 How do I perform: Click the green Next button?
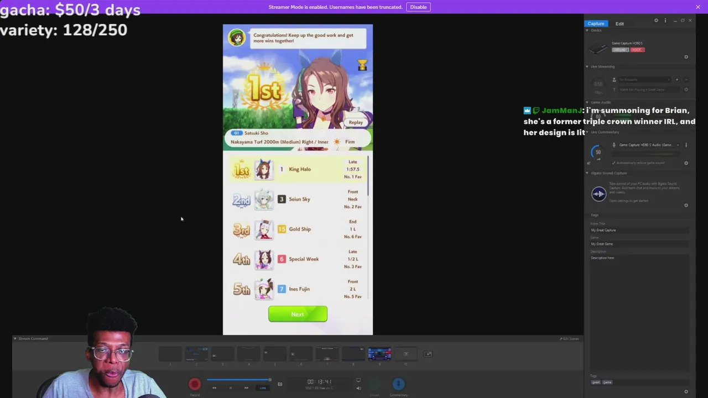[298, 314]
